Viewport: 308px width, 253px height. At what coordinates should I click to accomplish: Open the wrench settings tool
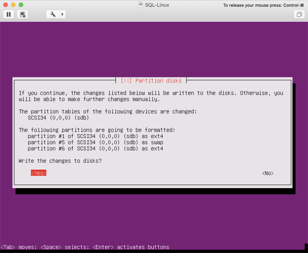point(53,14)
